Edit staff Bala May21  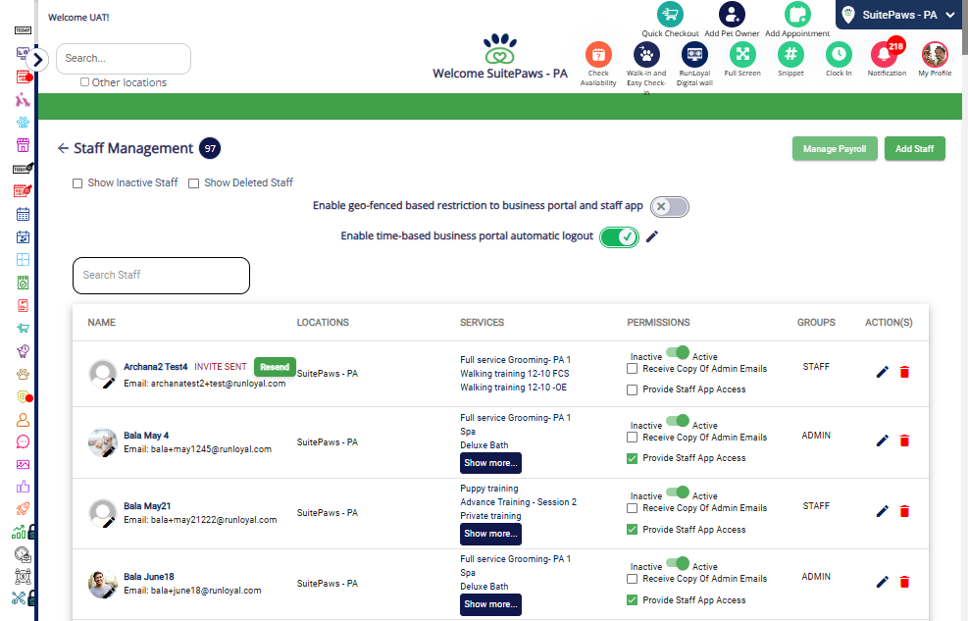point(883,511)
